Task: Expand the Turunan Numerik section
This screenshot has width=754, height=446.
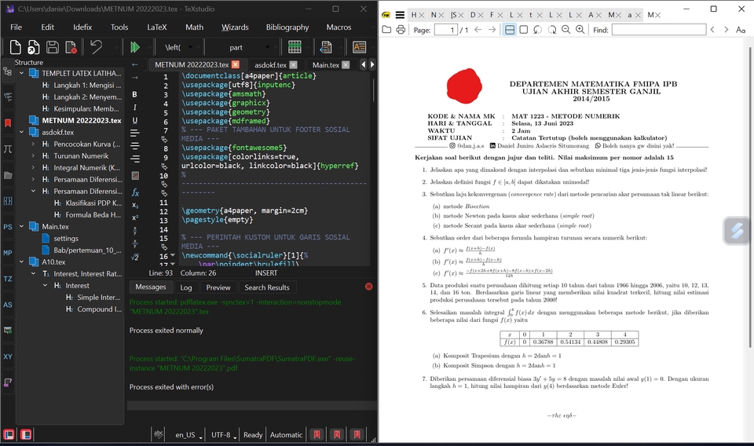Action: pyautogui.click(x=33, y=155)
